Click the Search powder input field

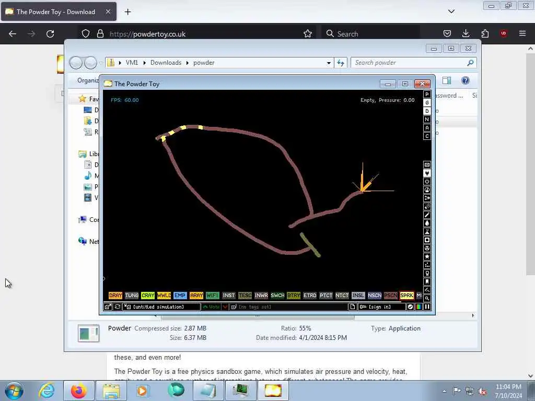point(410,63)
